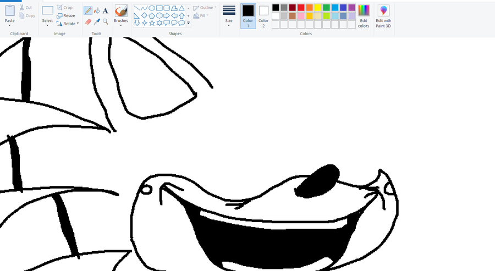Screen dimensions: 495x271
Task: Choose the Oval shape
Action: pos(152,8)
